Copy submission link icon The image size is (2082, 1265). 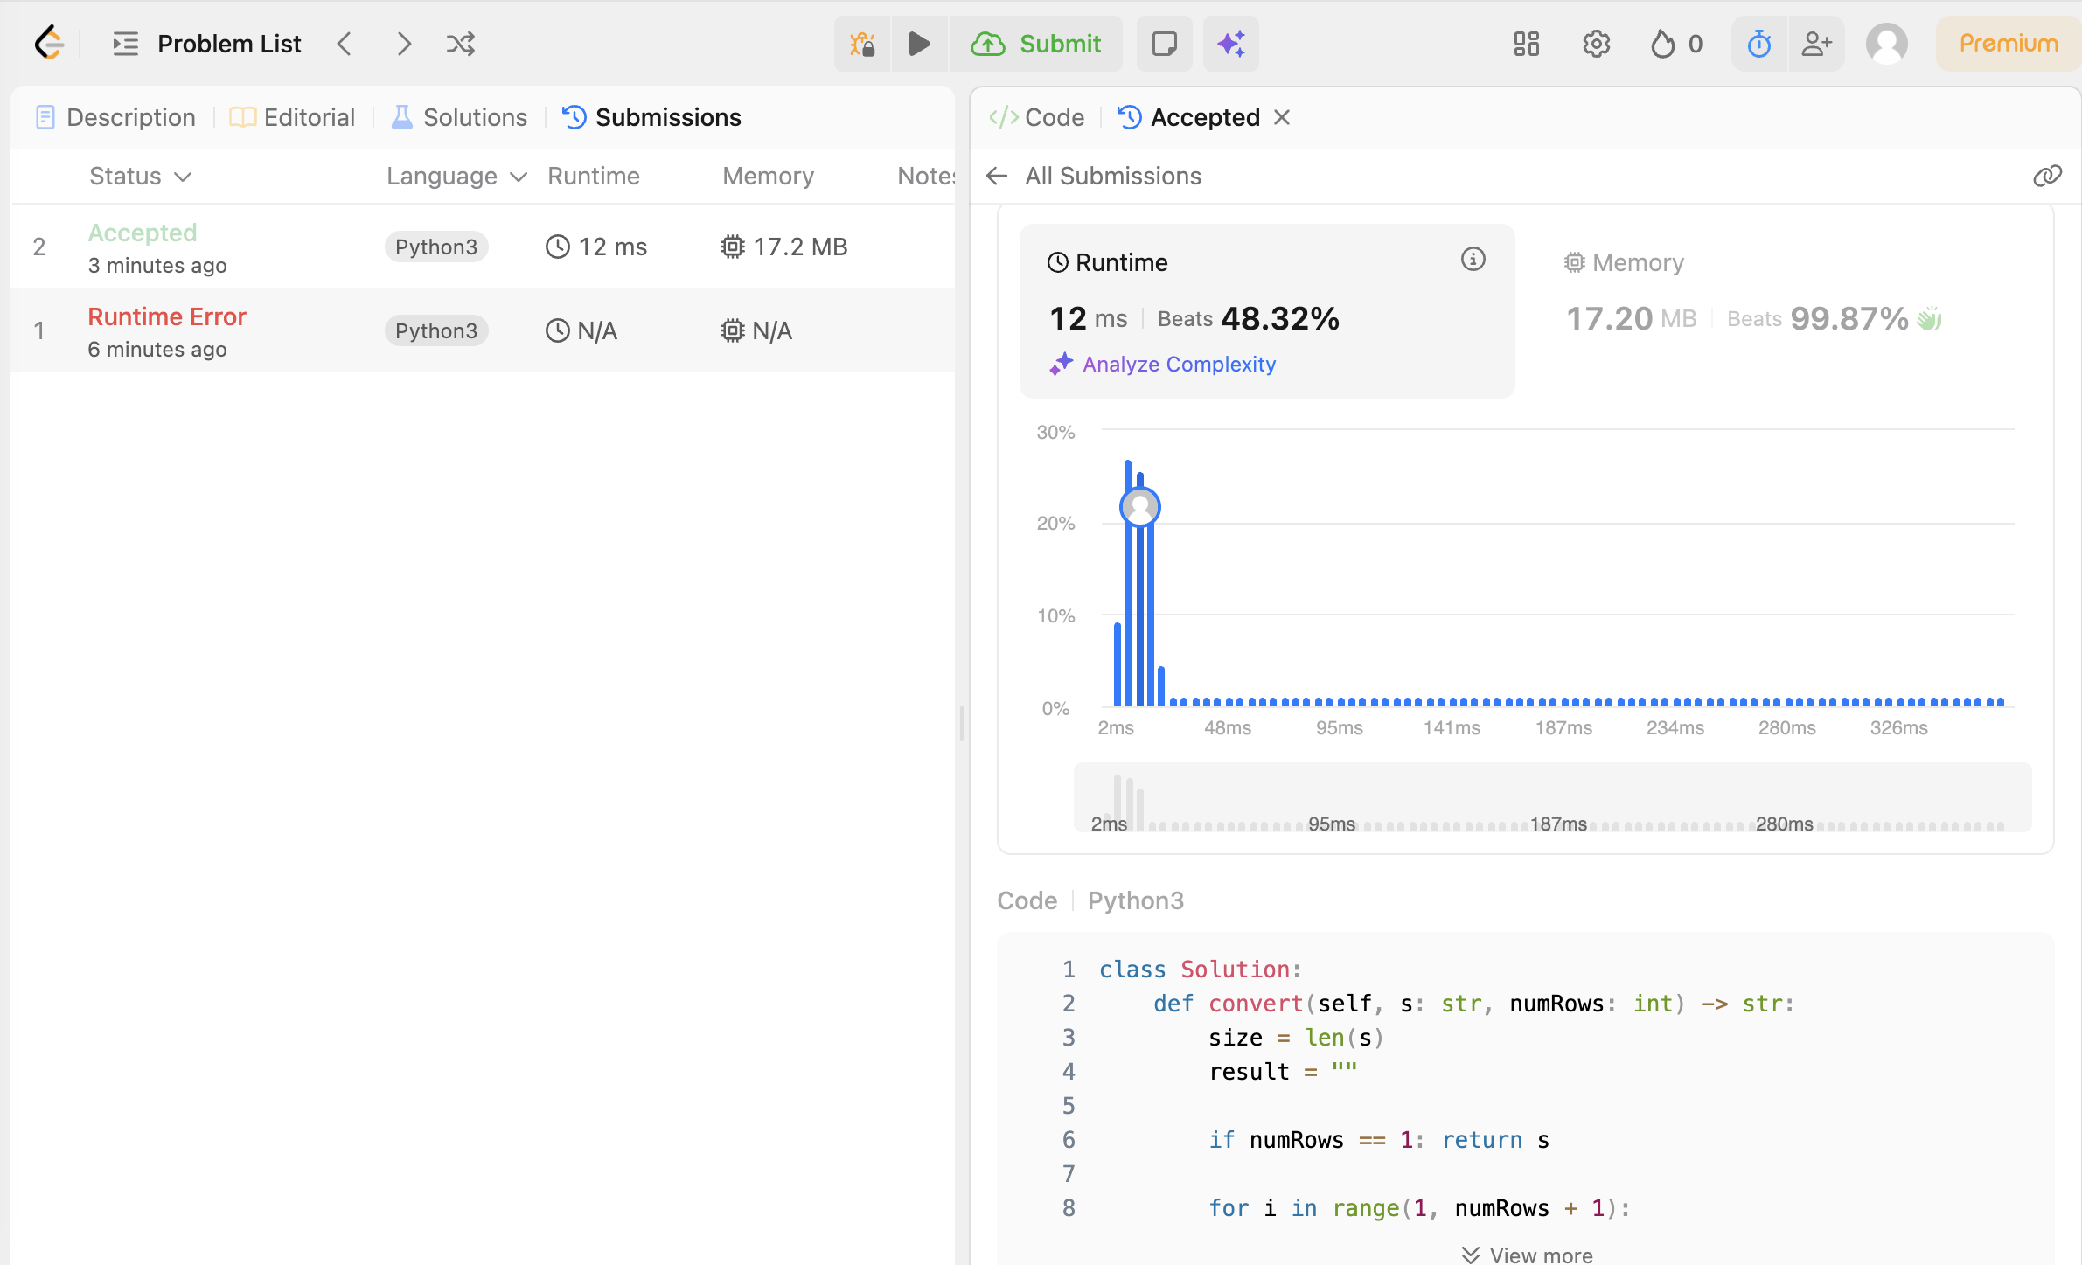click(x=2047, y=176)
